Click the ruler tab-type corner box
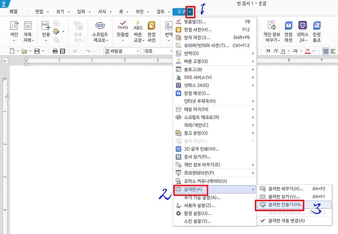The width and height of the screenshot is (338, 234). point(5,61)
